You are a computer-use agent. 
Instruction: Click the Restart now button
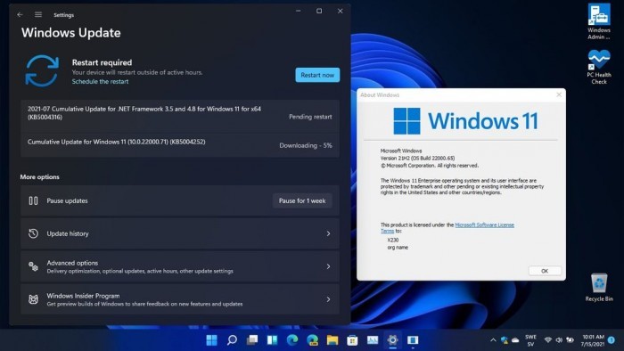pyautogui.click(x=317, y=75)
